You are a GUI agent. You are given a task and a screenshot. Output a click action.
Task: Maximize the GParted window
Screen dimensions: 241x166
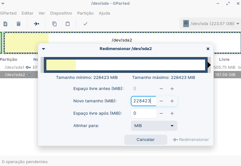tap(228, 3)
